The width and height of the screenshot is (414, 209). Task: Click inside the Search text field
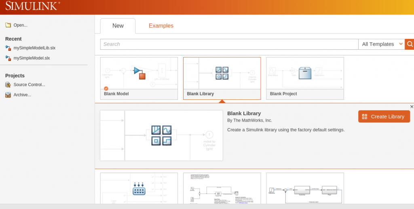(x=229, y=44)
